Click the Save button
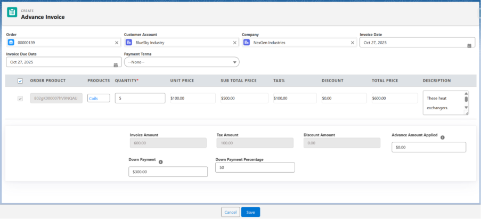 click(250, 212)
